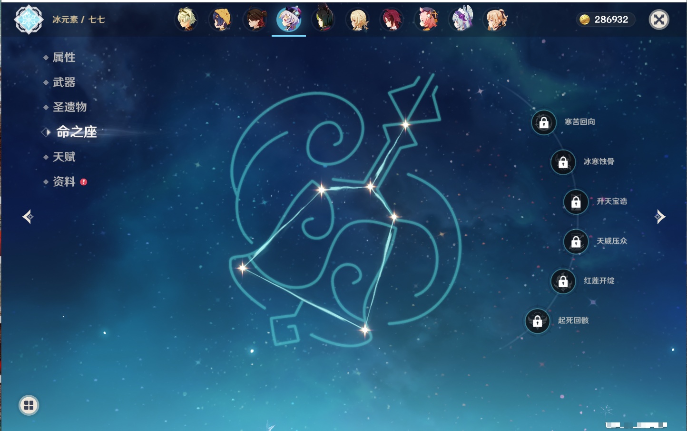Viewport: 687px width, 431px height.
Task: Select the Qiqi avatar with purple hat
Action: pos(289,20)
